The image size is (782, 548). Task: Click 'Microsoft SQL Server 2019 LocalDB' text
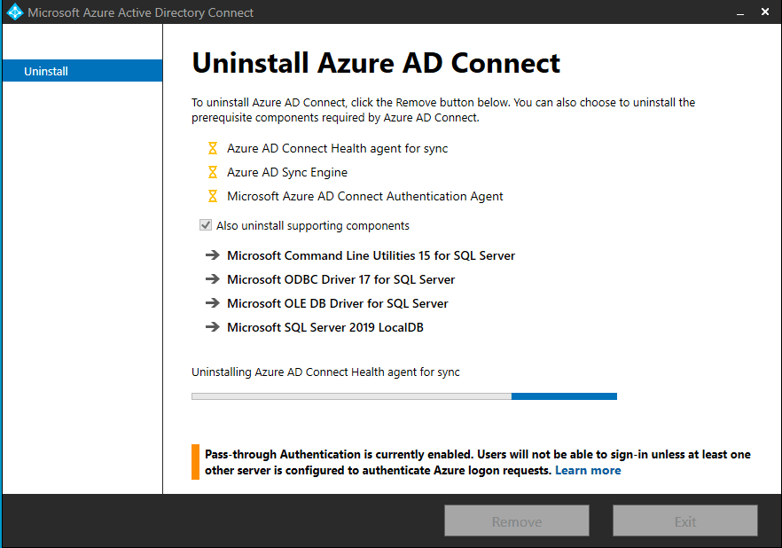[325, 327]
